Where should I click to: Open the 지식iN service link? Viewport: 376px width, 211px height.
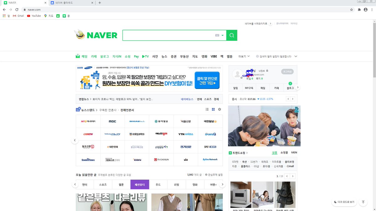coord(117,56)
